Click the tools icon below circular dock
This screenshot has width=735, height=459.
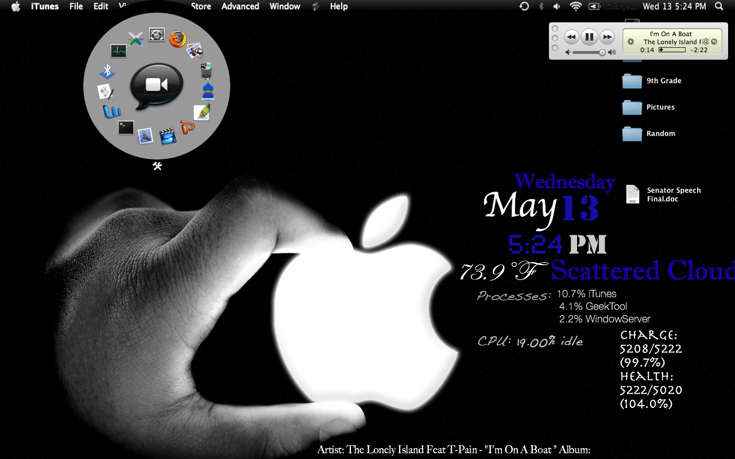coord(157,166)
